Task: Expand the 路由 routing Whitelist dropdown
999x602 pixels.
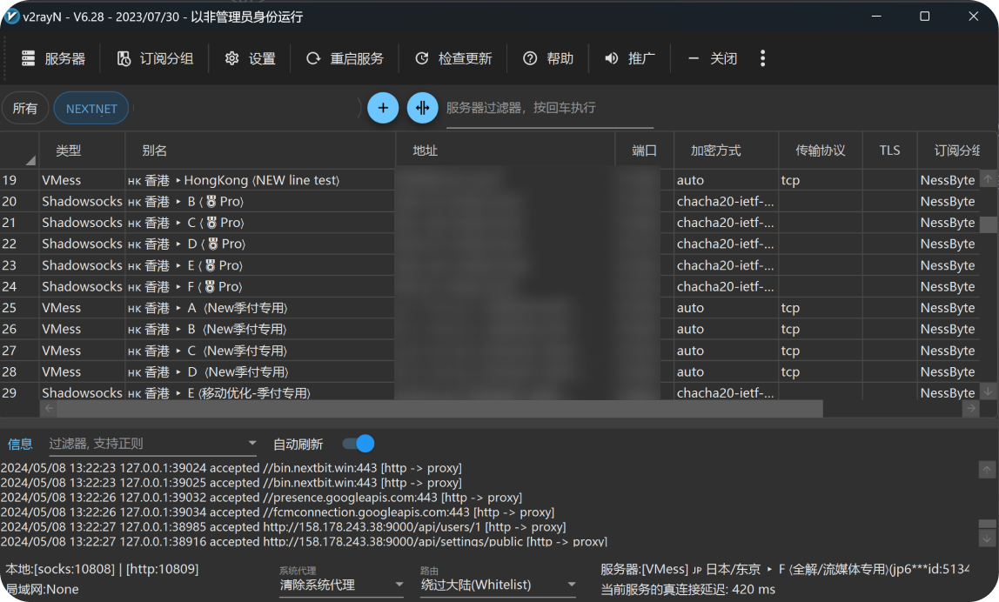Action: [572, 585]
